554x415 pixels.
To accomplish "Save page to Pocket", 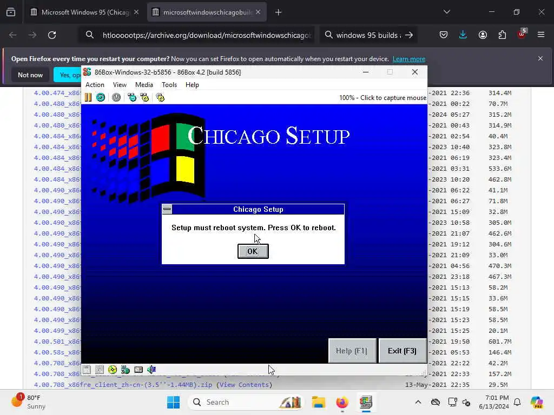I will 444,35.
